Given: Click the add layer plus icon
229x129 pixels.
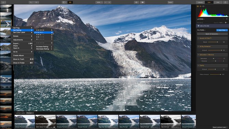Looking at the screenshot, I should (x=227, y=19).
